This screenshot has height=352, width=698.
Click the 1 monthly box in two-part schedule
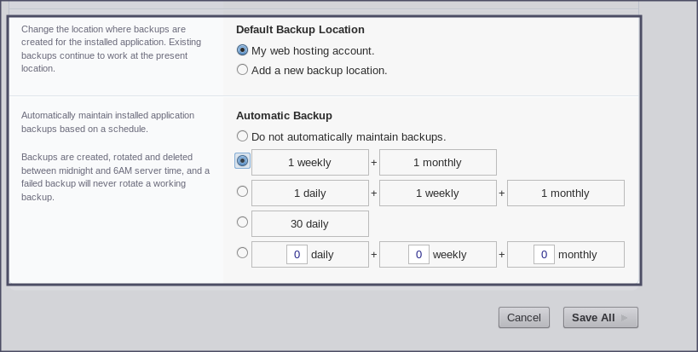pyautogui.click(x=437, y=162)
